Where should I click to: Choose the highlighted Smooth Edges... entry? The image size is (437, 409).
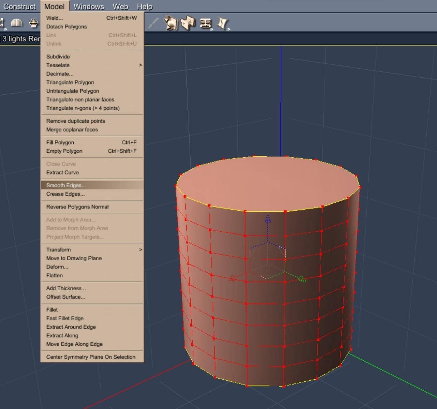pos(92,185)
